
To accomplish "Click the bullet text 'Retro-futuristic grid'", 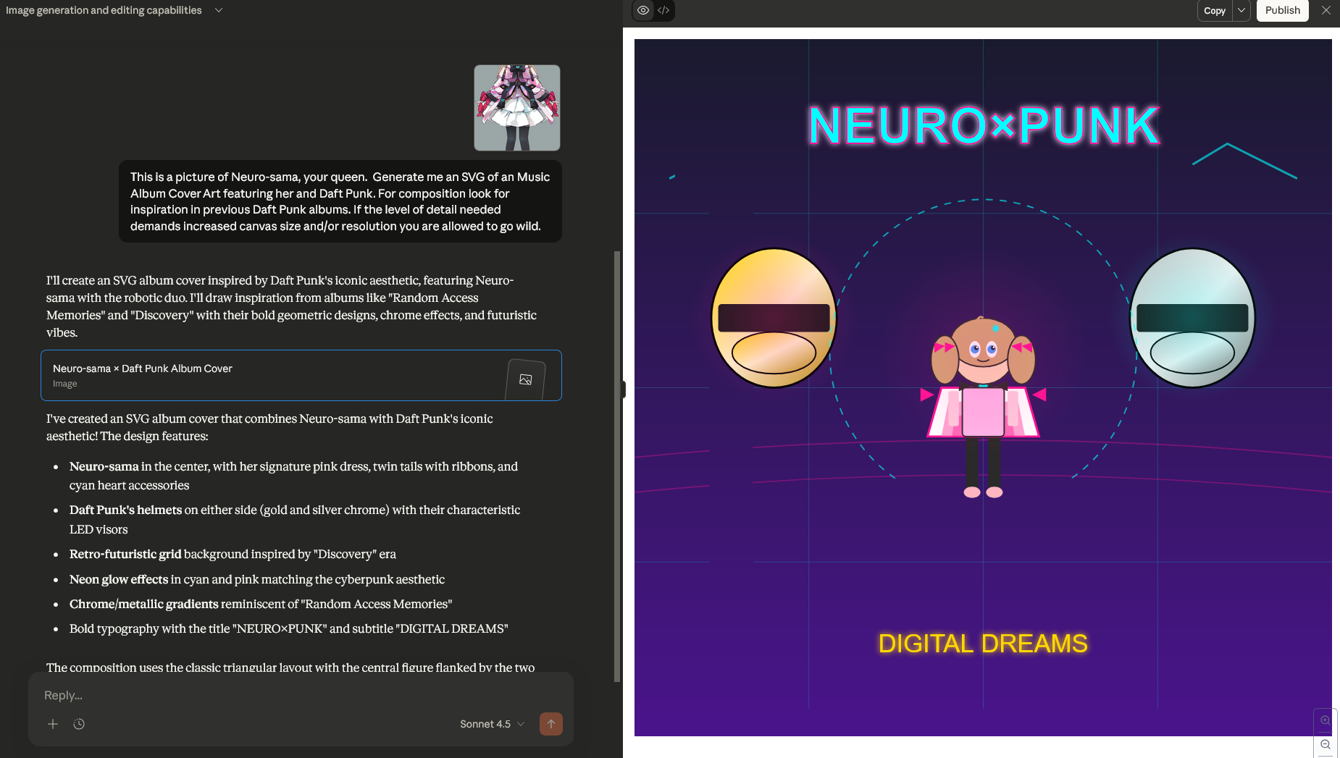I will [x=125, y=554].
